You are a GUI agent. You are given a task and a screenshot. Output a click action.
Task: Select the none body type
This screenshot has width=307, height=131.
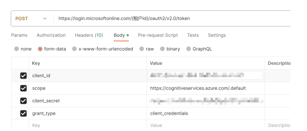click(x=16, y=49)
